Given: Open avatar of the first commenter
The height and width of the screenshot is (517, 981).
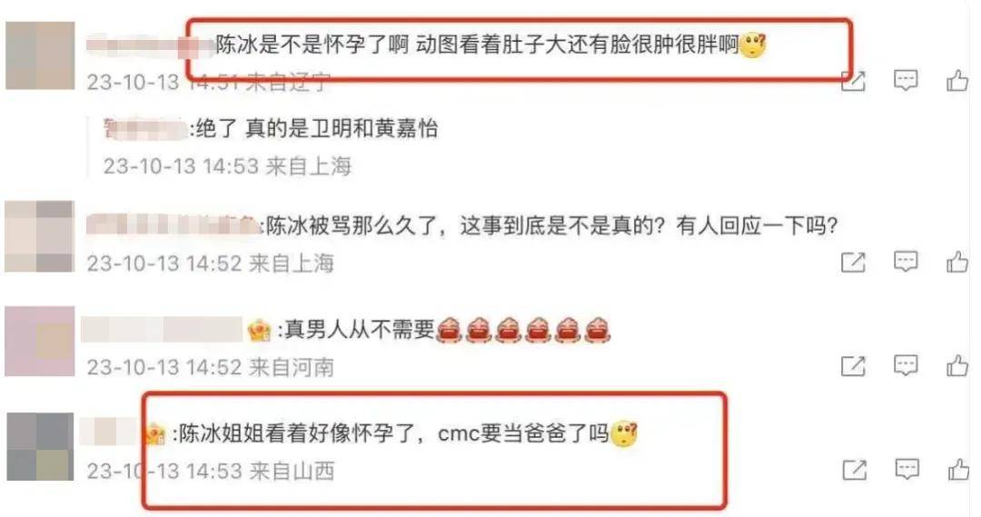Looking at the screenshot, I should pyautogui.click(x=40, y=55).
